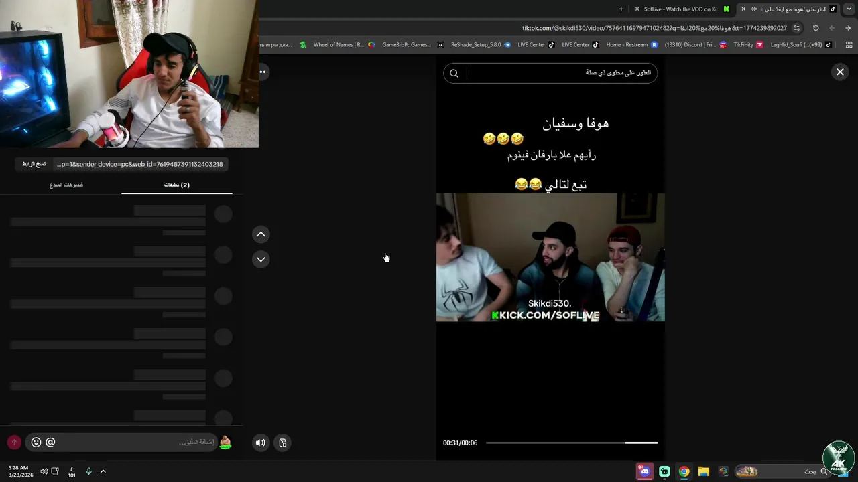Click the search magnifier in the TikTok search bar
This screenshot has width=858, height=482.
pos(454,73)
